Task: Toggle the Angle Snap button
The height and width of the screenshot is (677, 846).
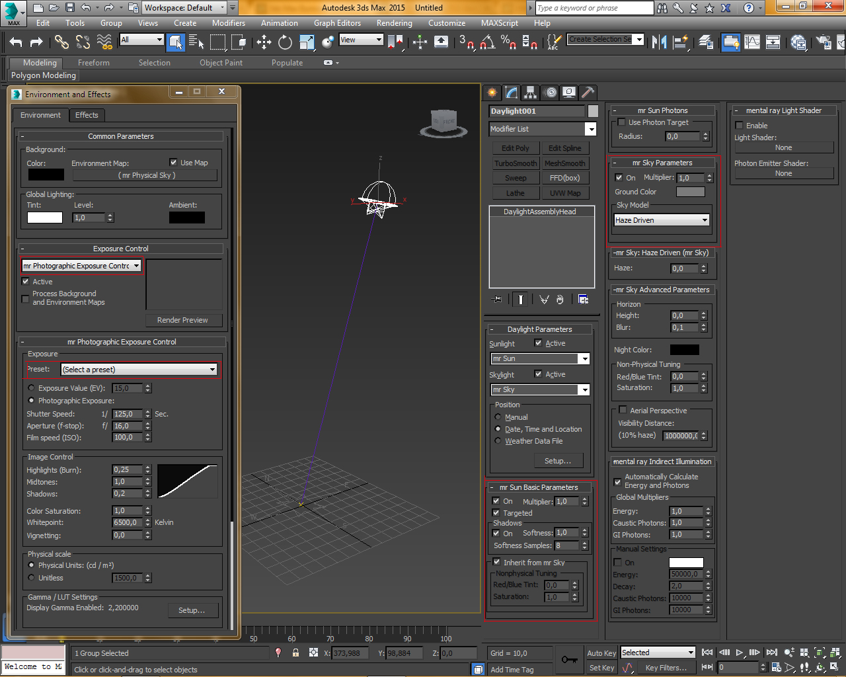Action: point(488,42)
